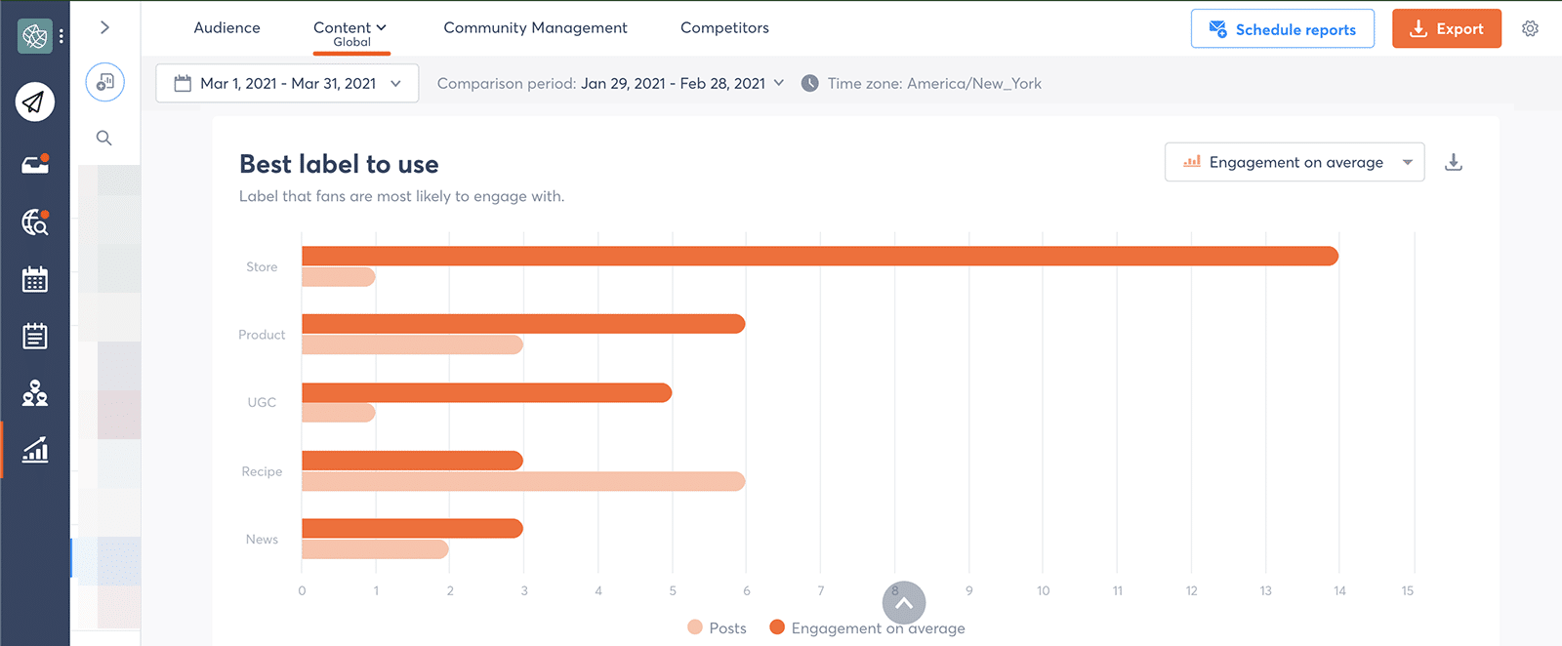Open the paper plane publish icon
This screenshot has width=1562, height=646.
click(x=35, y=101)
